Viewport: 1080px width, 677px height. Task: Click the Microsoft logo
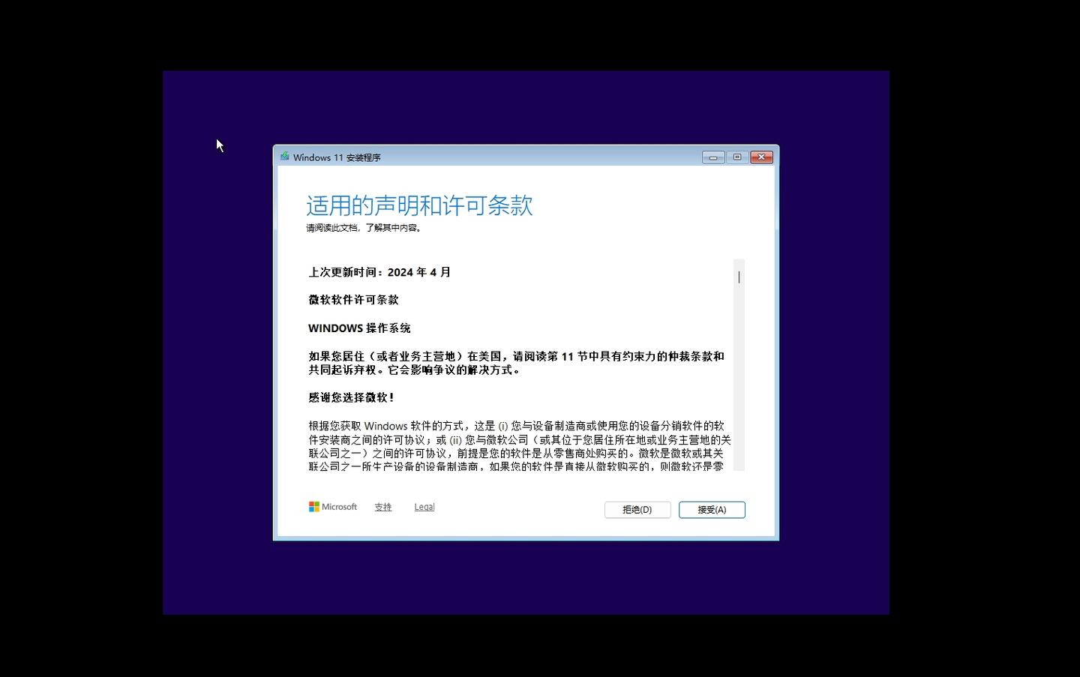[333, 507]
